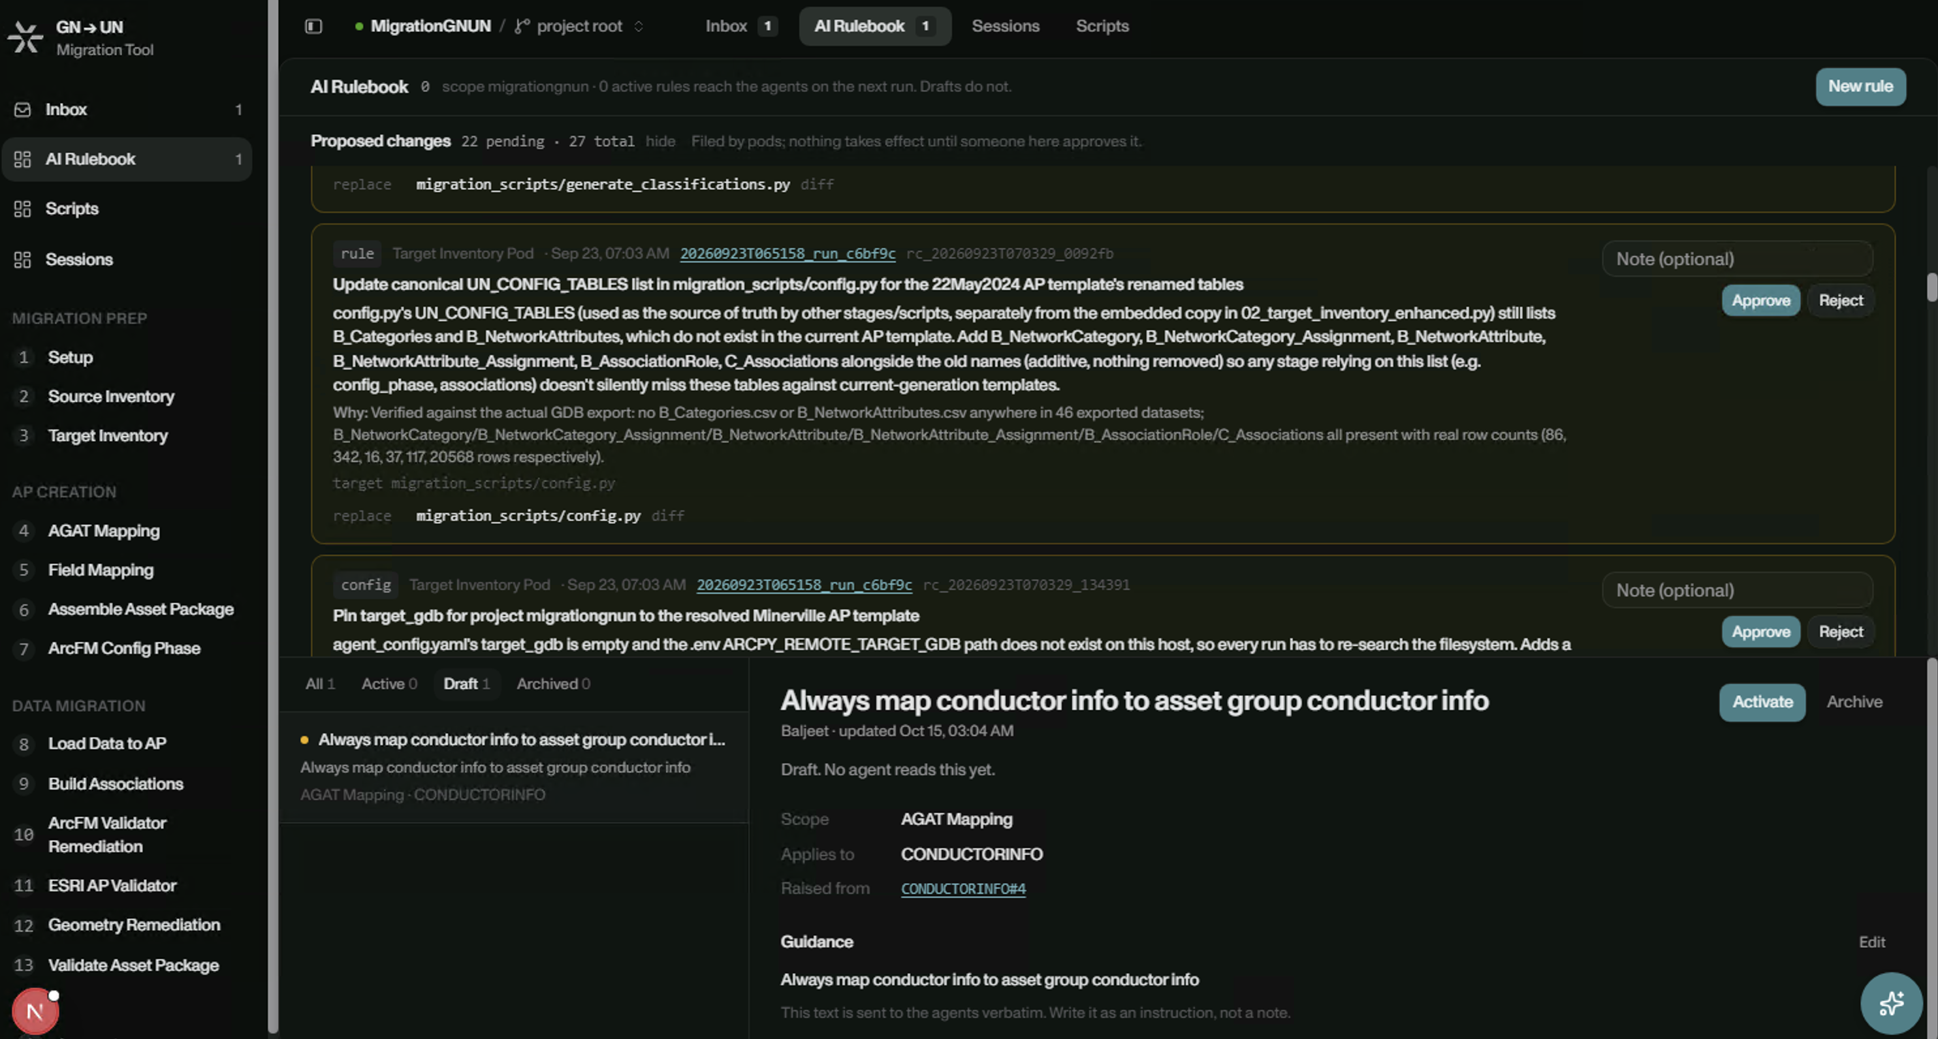The image size is (1938, 1039).
Task: Select the conductor info rule list item
Action: pos(514,767)
